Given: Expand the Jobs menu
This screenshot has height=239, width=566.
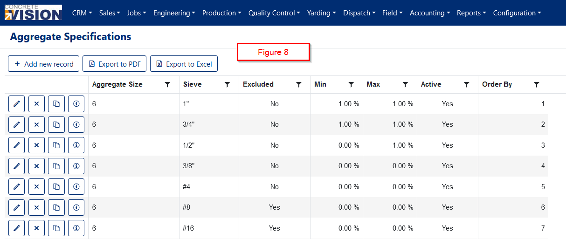Looking at the screenshot, I should (137, 13).
